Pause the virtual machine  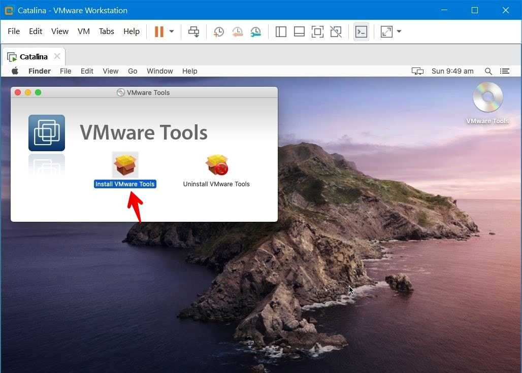159,31
